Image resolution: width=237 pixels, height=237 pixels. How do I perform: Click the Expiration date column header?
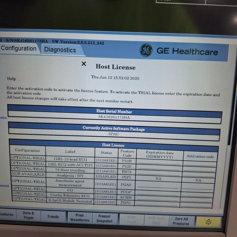point(159,155)
